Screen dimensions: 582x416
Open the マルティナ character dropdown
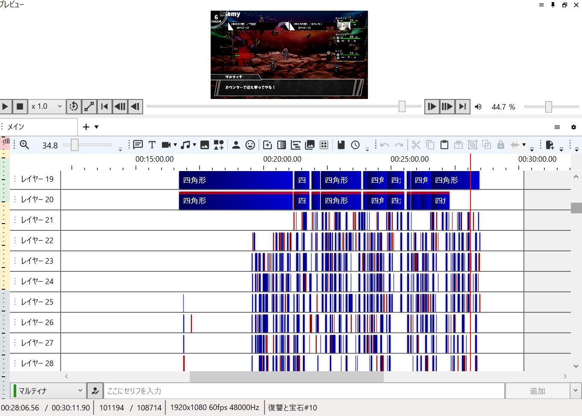pyautogui.click(x=48, y=391)
